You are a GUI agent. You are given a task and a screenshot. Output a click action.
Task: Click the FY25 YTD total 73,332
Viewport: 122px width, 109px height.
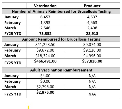pyautogui.click(x=45, y=34)
